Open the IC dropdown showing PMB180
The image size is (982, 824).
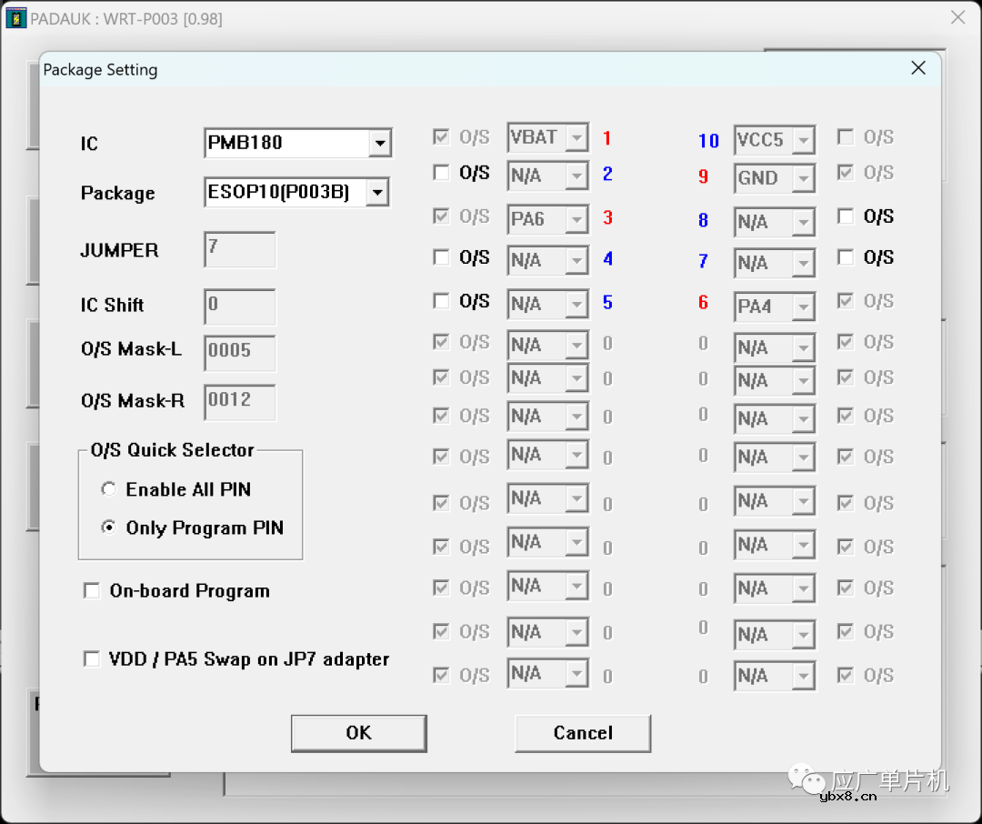(x=381, y=144)
